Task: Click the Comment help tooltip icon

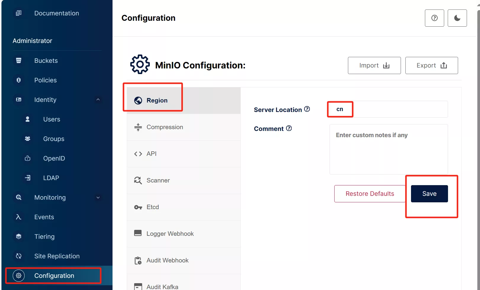Action: (289, 128)
